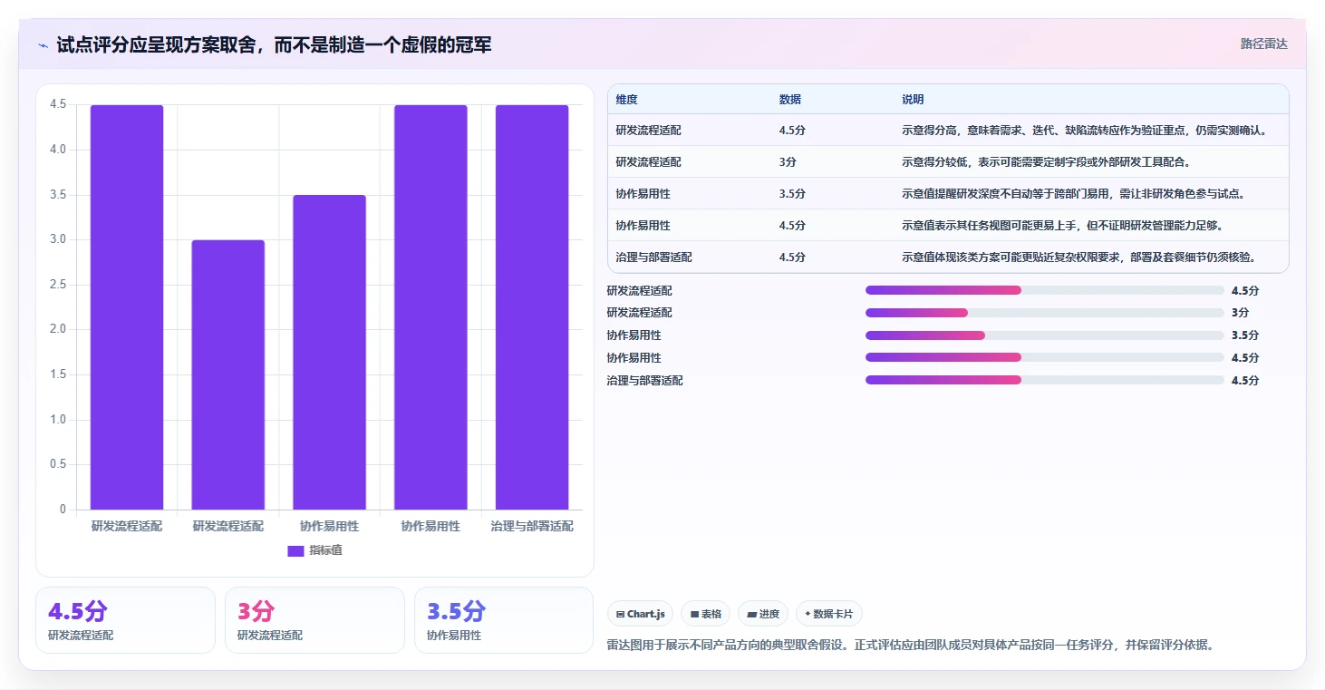The height and width of the screenshot is (690, 1325).
Task: Click the 指标值 legend label
Action: 325,550
